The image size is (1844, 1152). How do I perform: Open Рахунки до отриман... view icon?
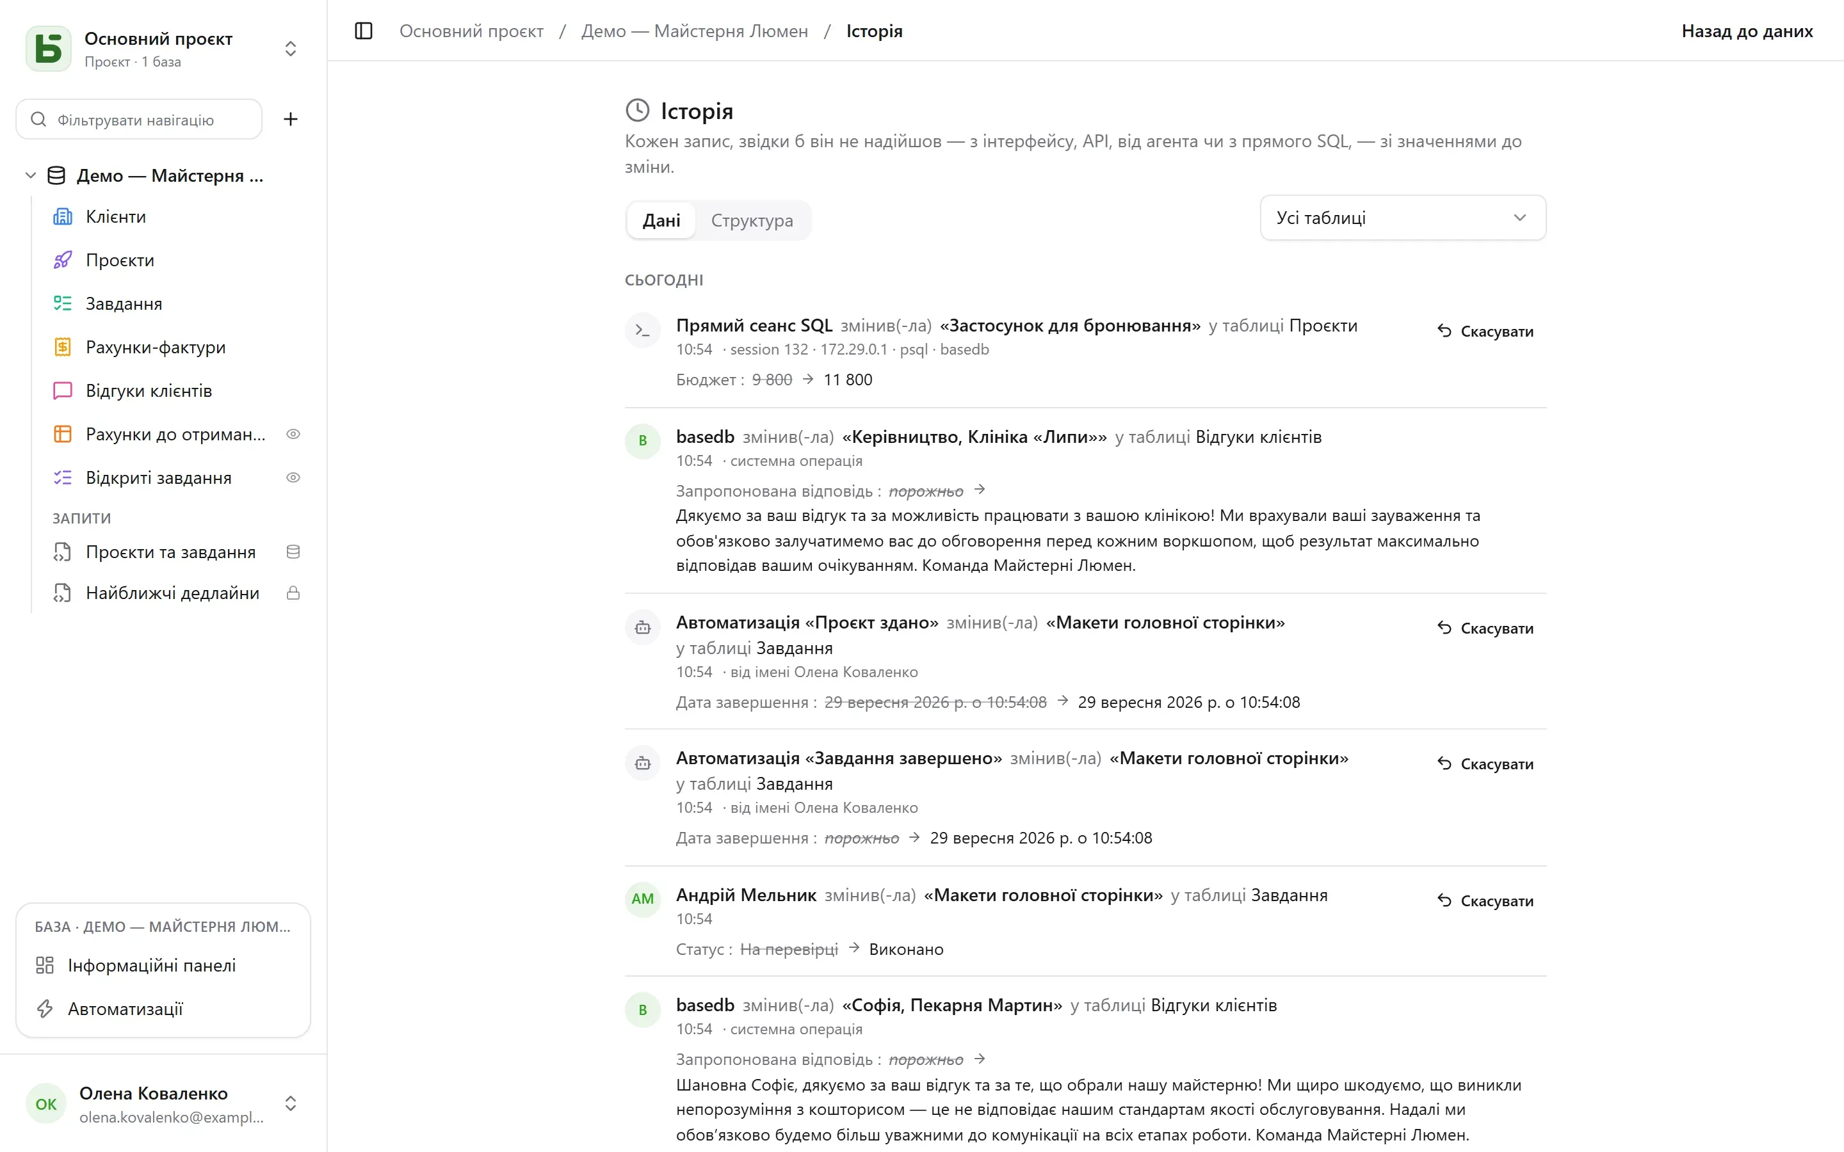[x=63, y=435]
